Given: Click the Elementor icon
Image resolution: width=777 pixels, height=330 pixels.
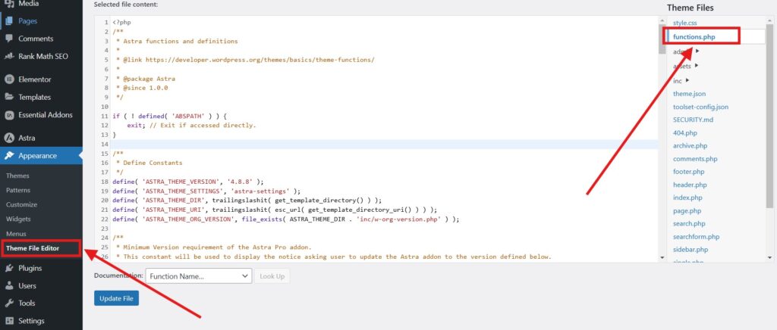Looking at the screenshot, I should tap(9, 79).
